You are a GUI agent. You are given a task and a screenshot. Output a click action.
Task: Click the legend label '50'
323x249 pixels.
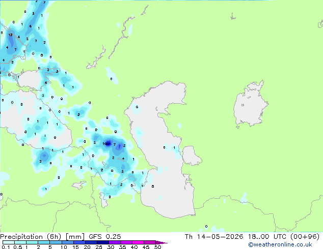click(157, 247)
